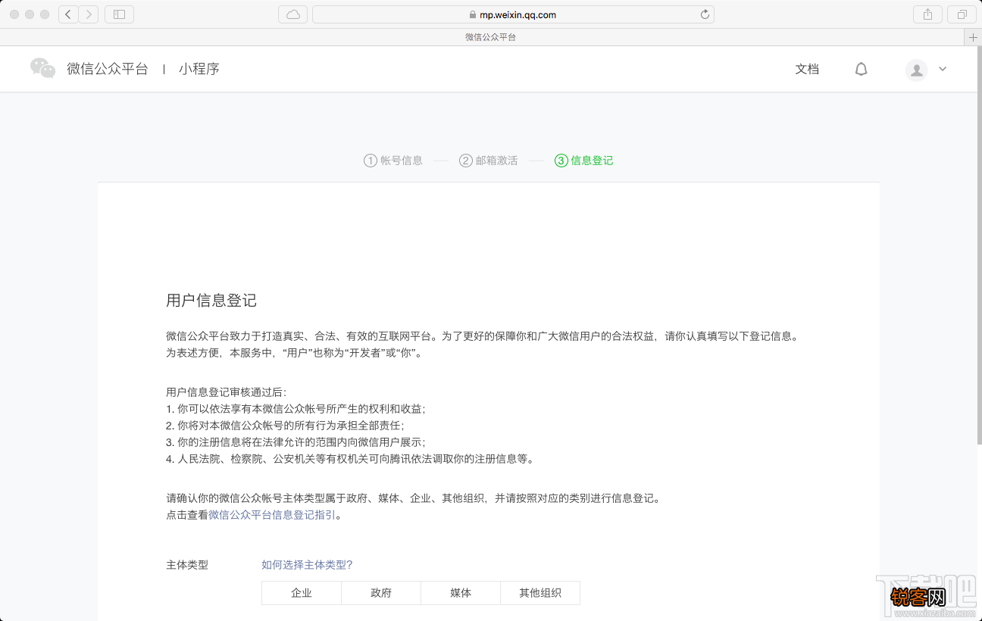The image size is (982, 621).
Task: Click the 主体类型 field label
Action: pyautogui.click(x=187, y=565)
